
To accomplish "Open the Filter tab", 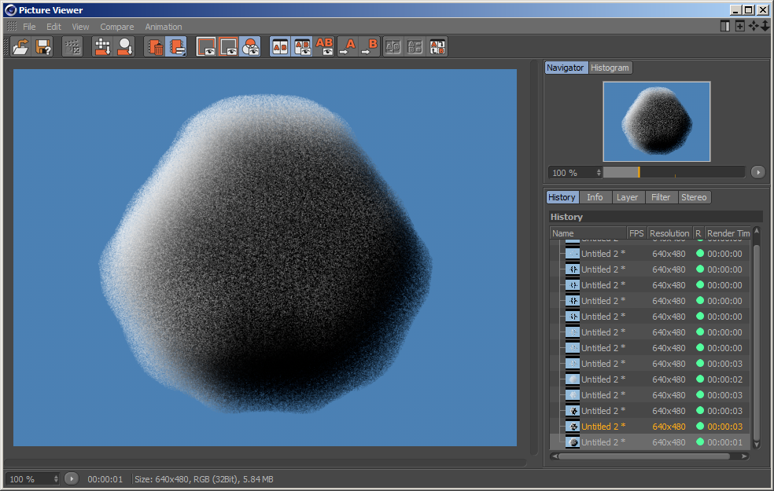I will [661, 197].
